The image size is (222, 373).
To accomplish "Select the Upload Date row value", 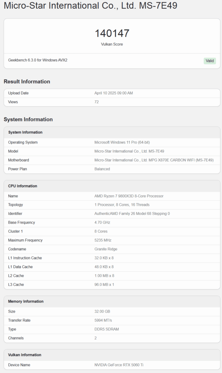I will 114,93.
